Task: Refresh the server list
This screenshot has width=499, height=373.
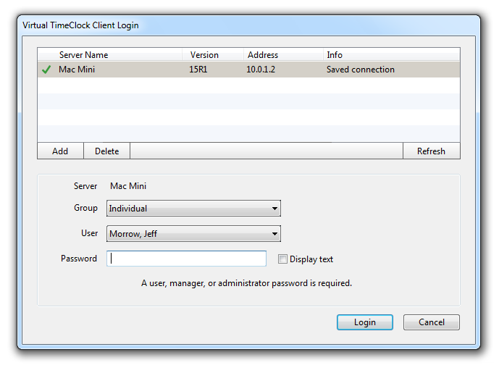Action: tap(431, 151)
